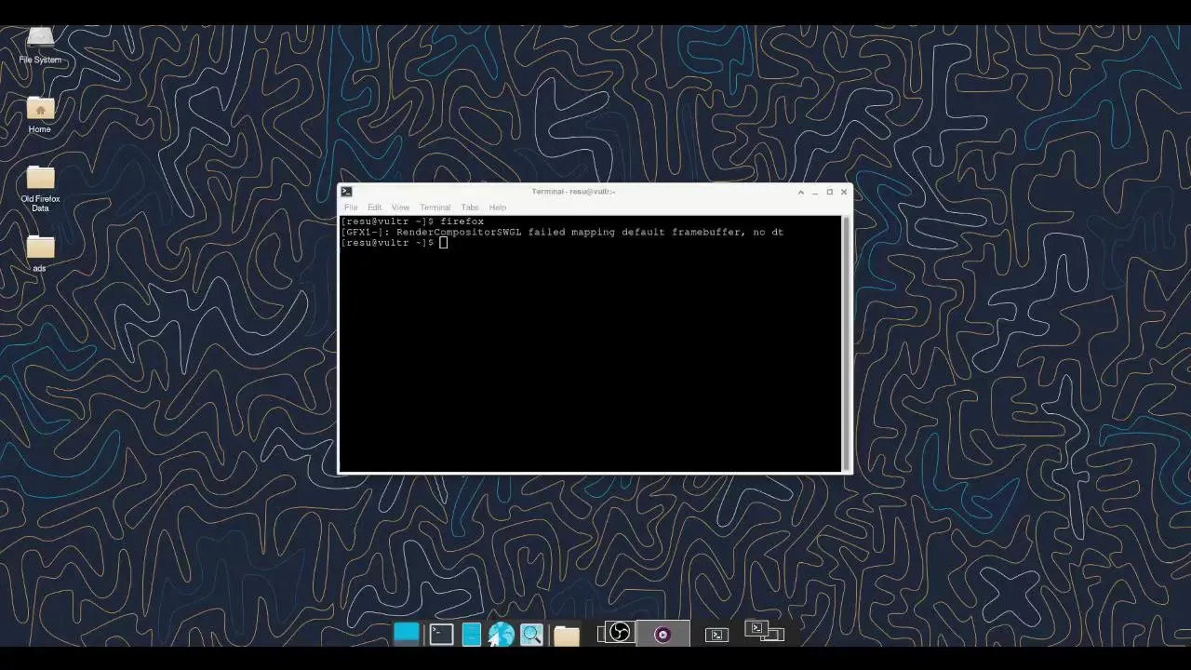This screenshot has width=1191, height=670.
Task: Open the File menu in Terminal
Action: [351, 208]
